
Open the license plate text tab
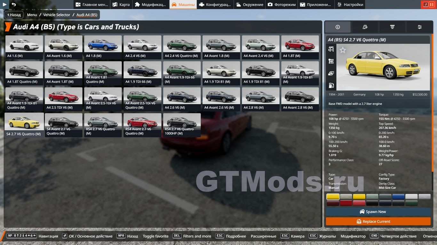click(365, 27)
